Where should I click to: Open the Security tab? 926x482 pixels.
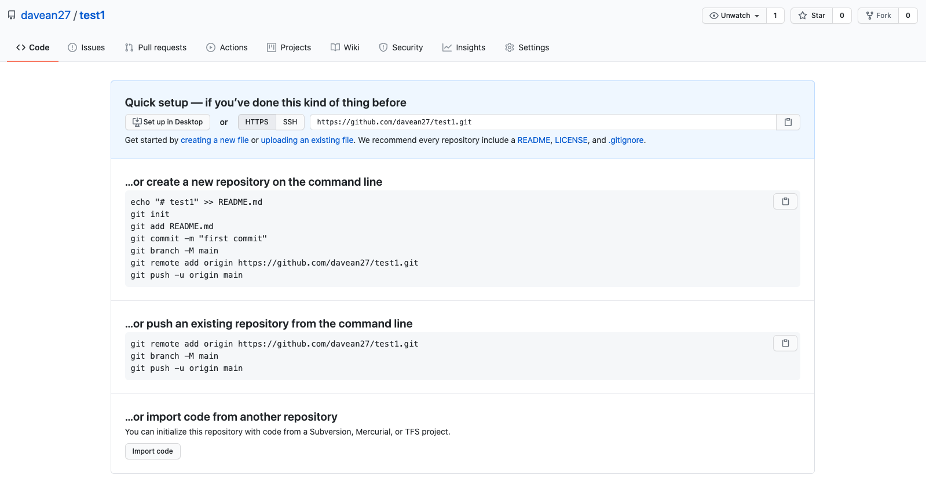tap(401, 47)
